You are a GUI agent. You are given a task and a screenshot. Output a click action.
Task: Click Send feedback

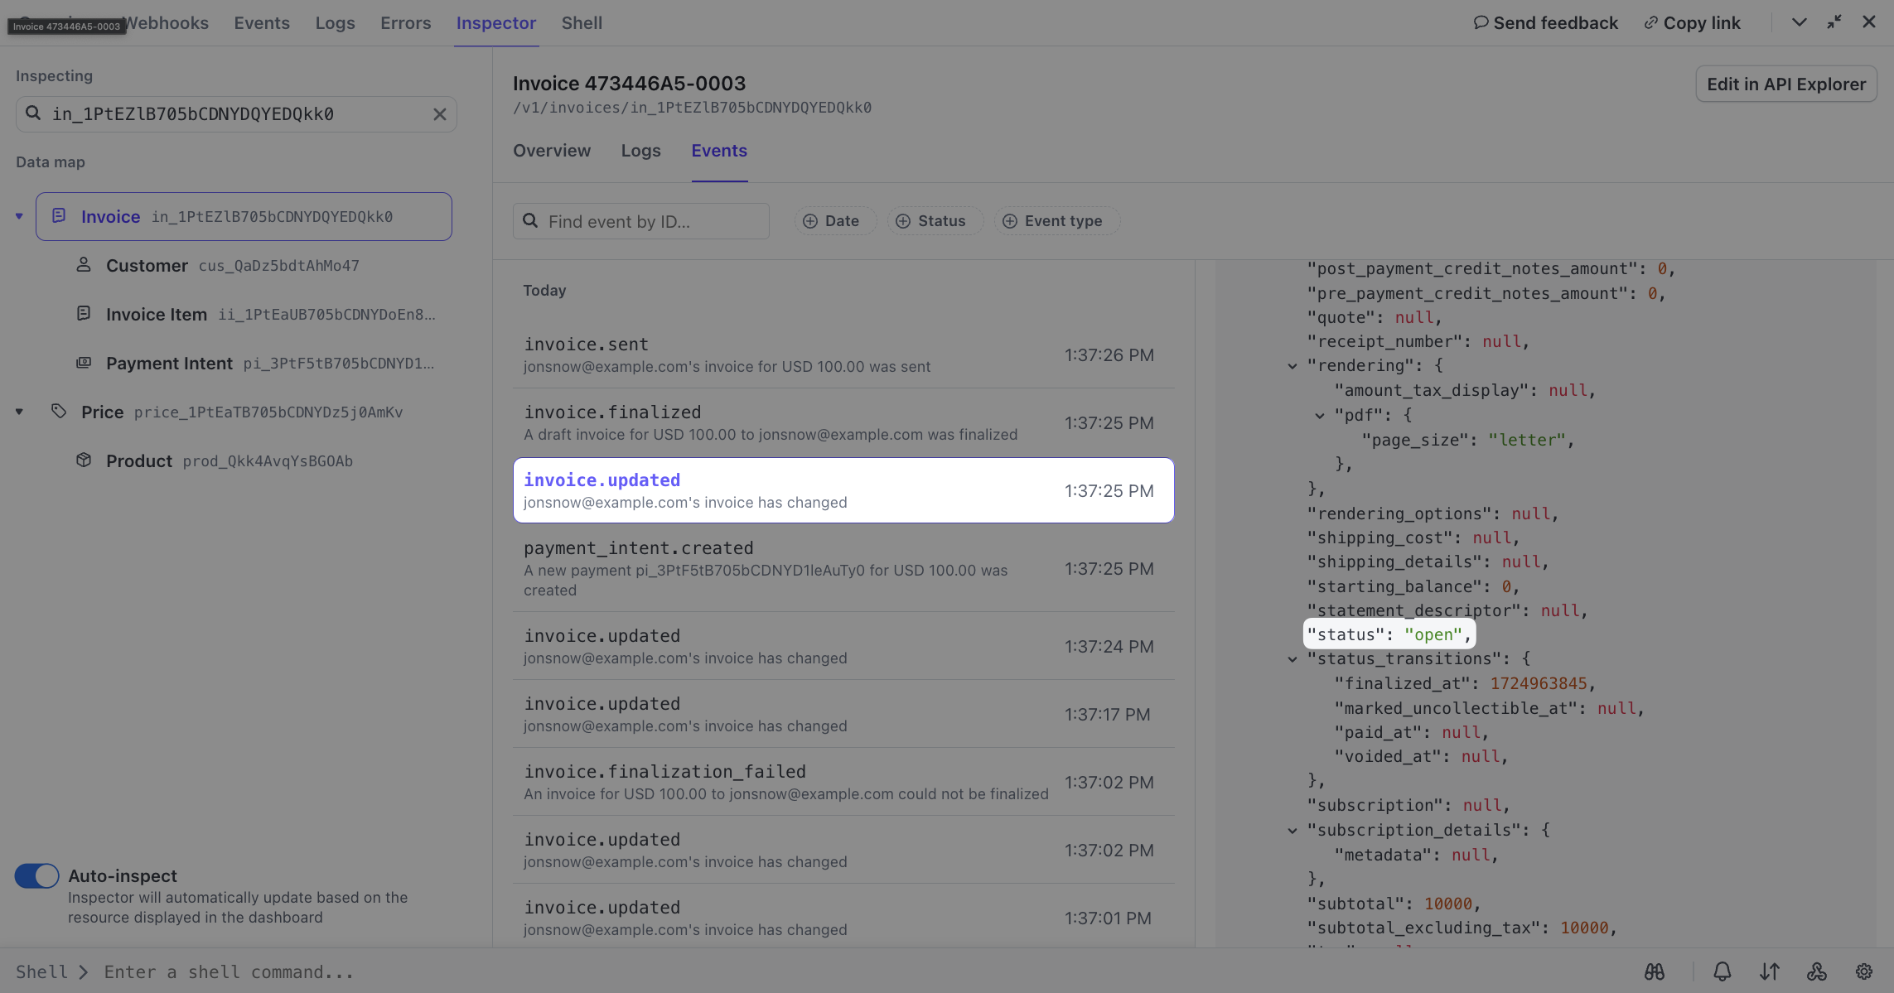[1546, 23]
